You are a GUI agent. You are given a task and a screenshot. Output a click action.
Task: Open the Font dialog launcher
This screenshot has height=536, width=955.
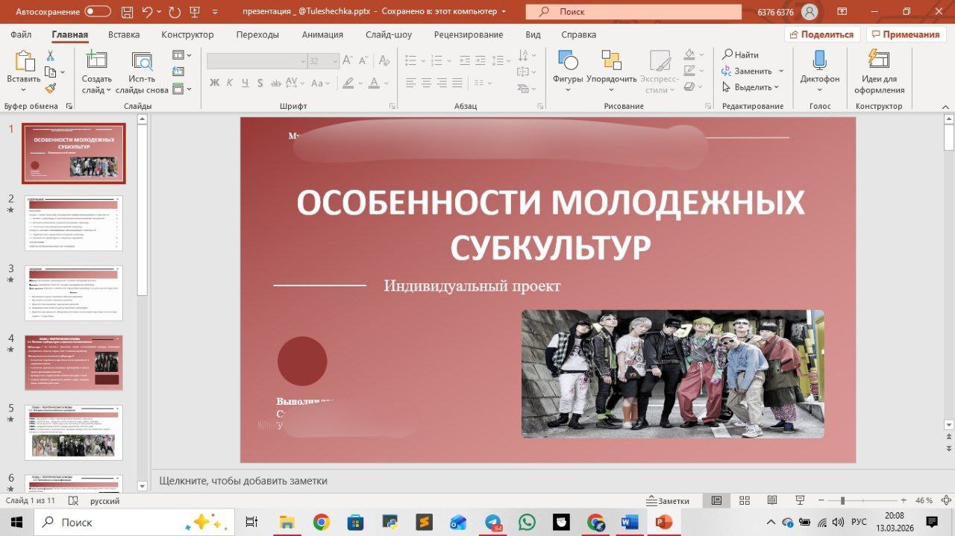coord(392,107)
